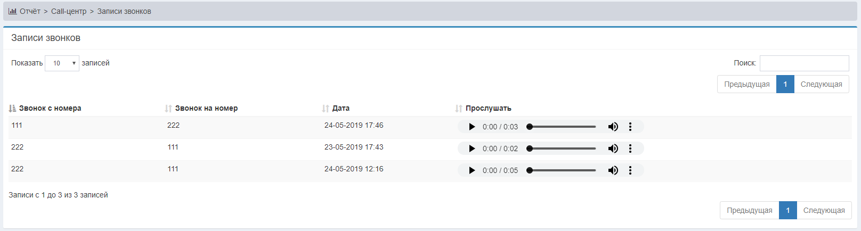Click the seek slider of the first recording
The width and height of the screenshot is (861, 231).
[x=562, y=127]
